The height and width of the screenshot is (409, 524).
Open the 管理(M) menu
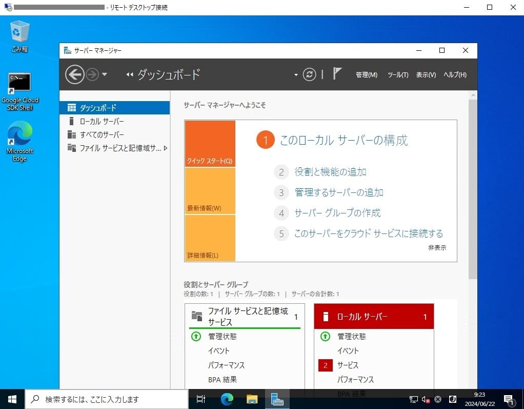(367, 74)
